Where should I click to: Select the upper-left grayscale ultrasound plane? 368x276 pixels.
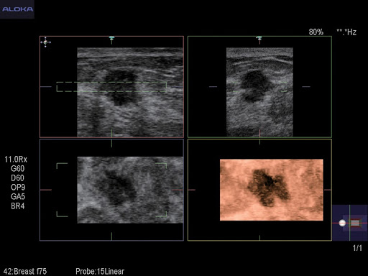pyautogui.click(x=130, y=92)
